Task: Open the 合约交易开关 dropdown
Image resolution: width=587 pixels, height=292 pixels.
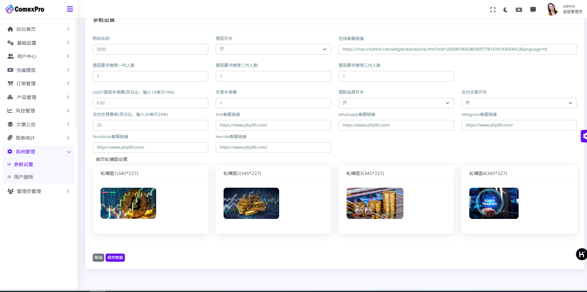Action: [519, 103]
